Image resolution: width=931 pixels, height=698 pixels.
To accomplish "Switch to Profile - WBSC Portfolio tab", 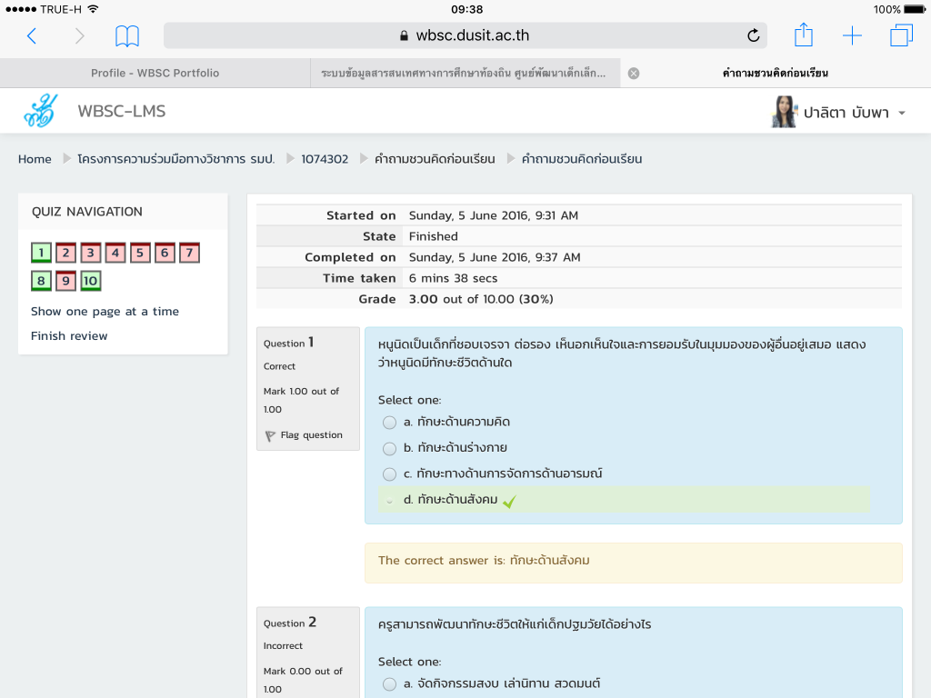I will 155,74.
